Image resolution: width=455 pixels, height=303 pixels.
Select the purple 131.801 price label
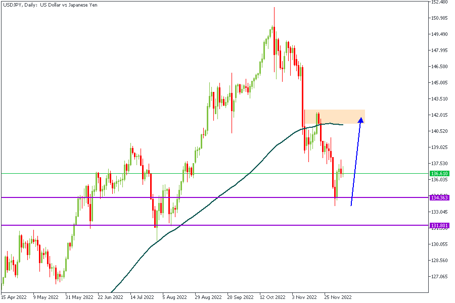point(439,225)
